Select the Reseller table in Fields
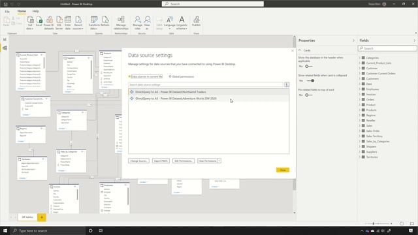418x235 pixels. 370,120
